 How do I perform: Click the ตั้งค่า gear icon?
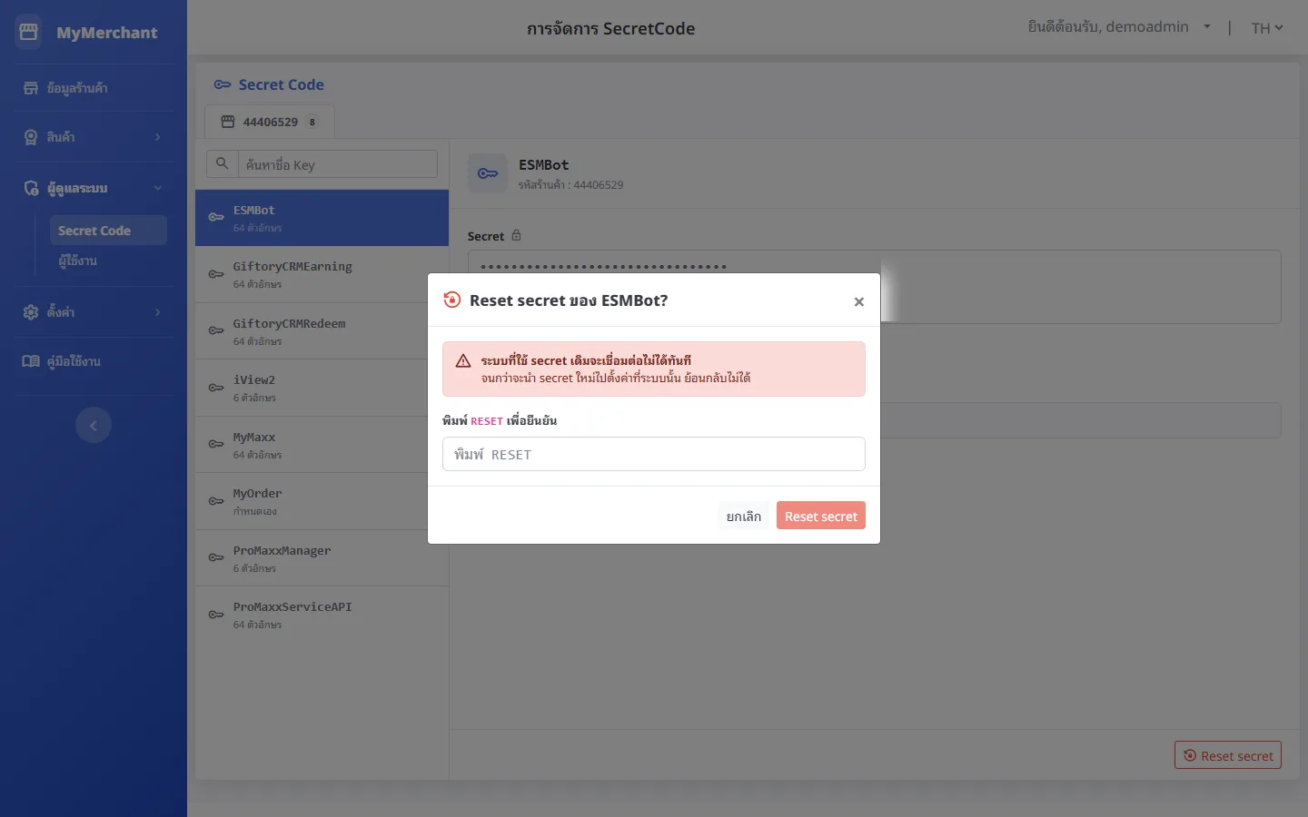(x=31, y=312)
